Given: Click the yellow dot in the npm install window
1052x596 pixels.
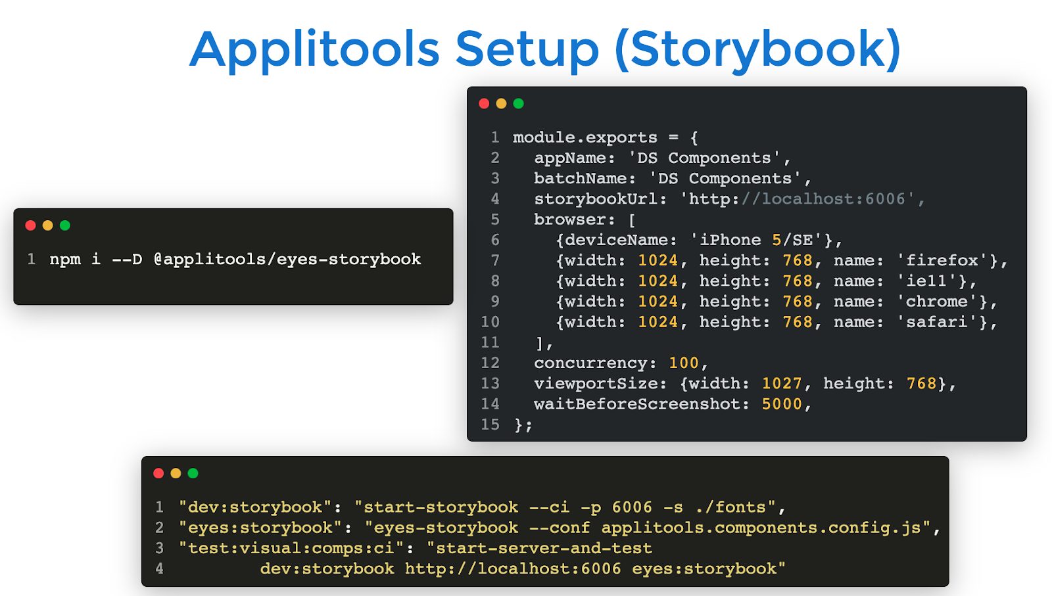Looking at the screenshot, I should click(x=47, y=225).
